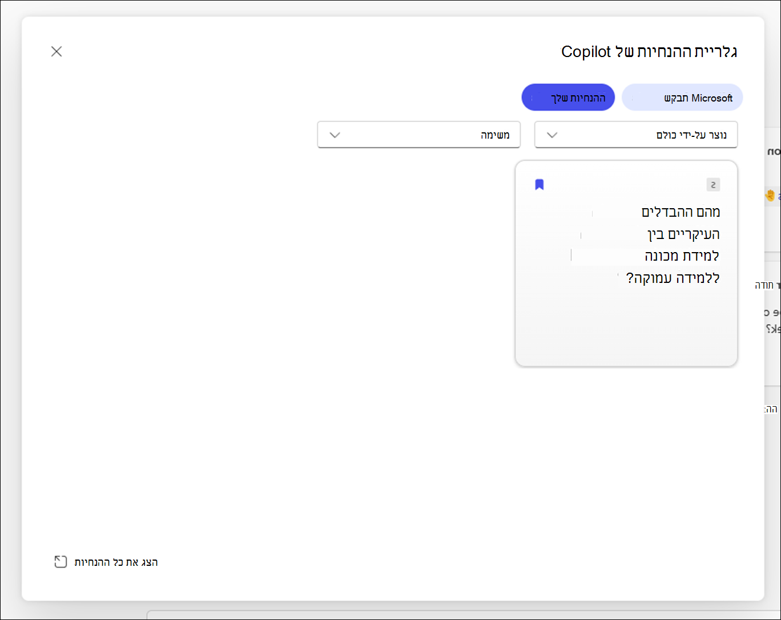Screen dimensions: 781x620
Task: Select the ההנחיות שלך tab
Action: pos(568,98)
